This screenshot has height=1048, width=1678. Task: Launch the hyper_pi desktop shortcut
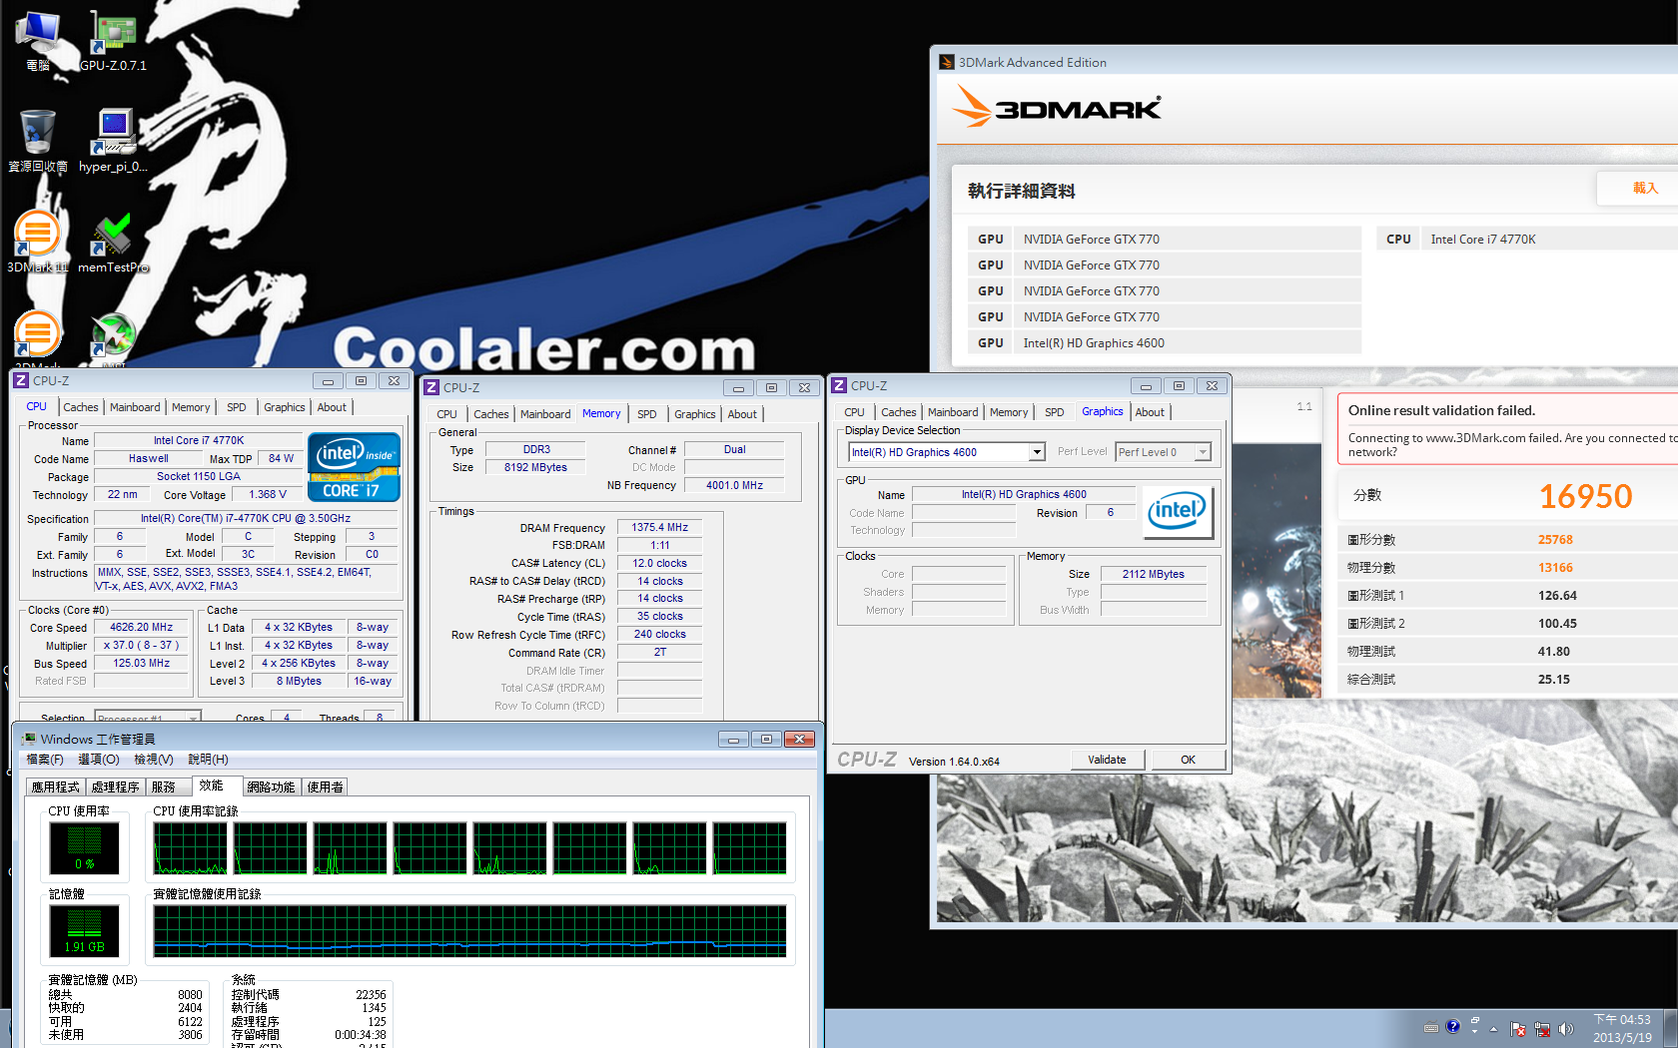tap(113, 141)
